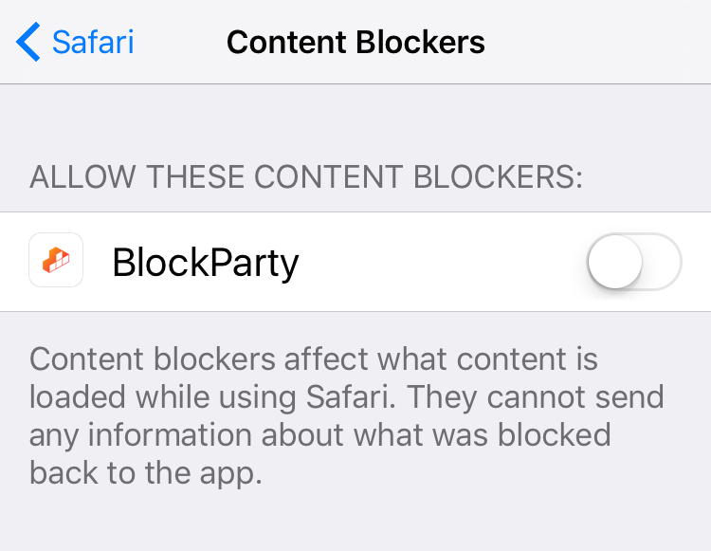Click the 'back to the app.' text line
711x551 pixels.
point(146,472)
